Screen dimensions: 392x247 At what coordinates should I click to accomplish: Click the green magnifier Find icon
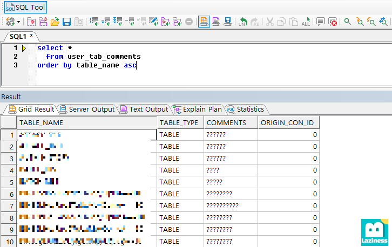[348, 22]
